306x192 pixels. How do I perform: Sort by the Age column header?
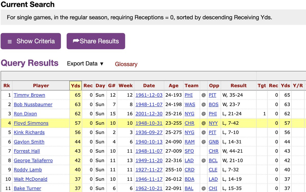pos(174,86)
